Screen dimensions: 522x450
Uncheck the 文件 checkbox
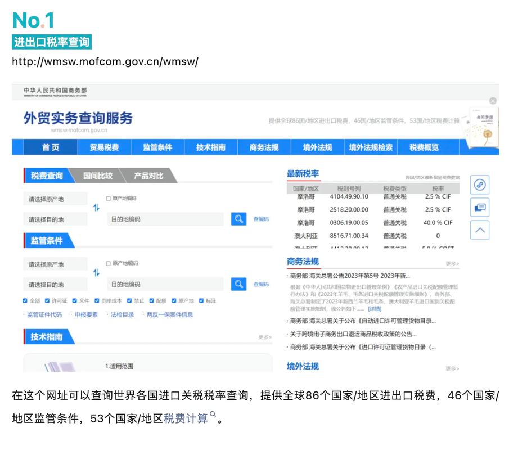pyautogui.click(x=75, y=300)
